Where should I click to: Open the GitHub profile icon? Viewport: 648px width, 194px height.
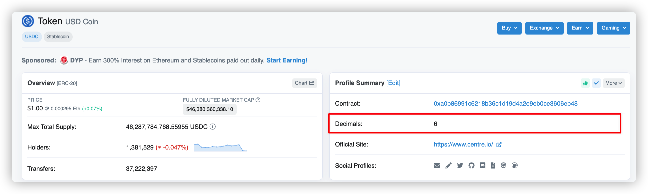pos(471,165)
